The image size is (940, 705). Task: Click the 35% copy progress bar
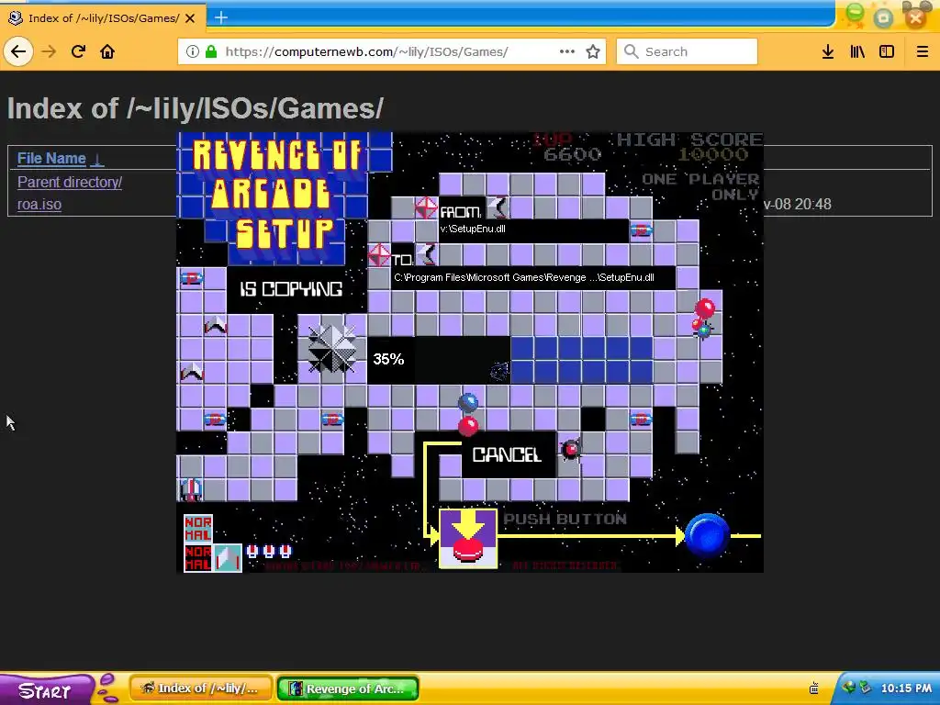509,360
